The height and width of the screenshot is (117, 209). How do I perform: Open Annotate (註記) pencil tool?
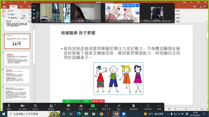(119, 107)
